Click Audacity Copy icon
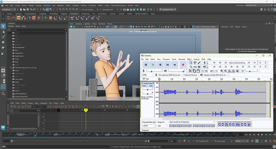This screenshot has width=276, height=149. (x=194, y=71)
